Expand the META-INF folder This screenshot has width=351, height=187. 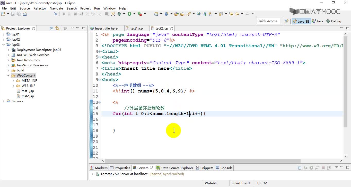click(13, 80)
